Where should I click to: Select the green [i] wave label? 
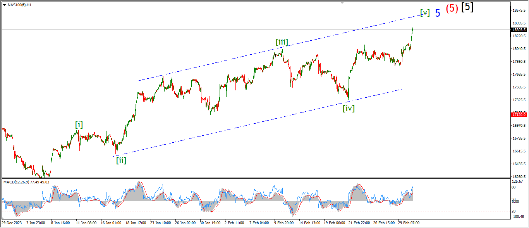79,124
